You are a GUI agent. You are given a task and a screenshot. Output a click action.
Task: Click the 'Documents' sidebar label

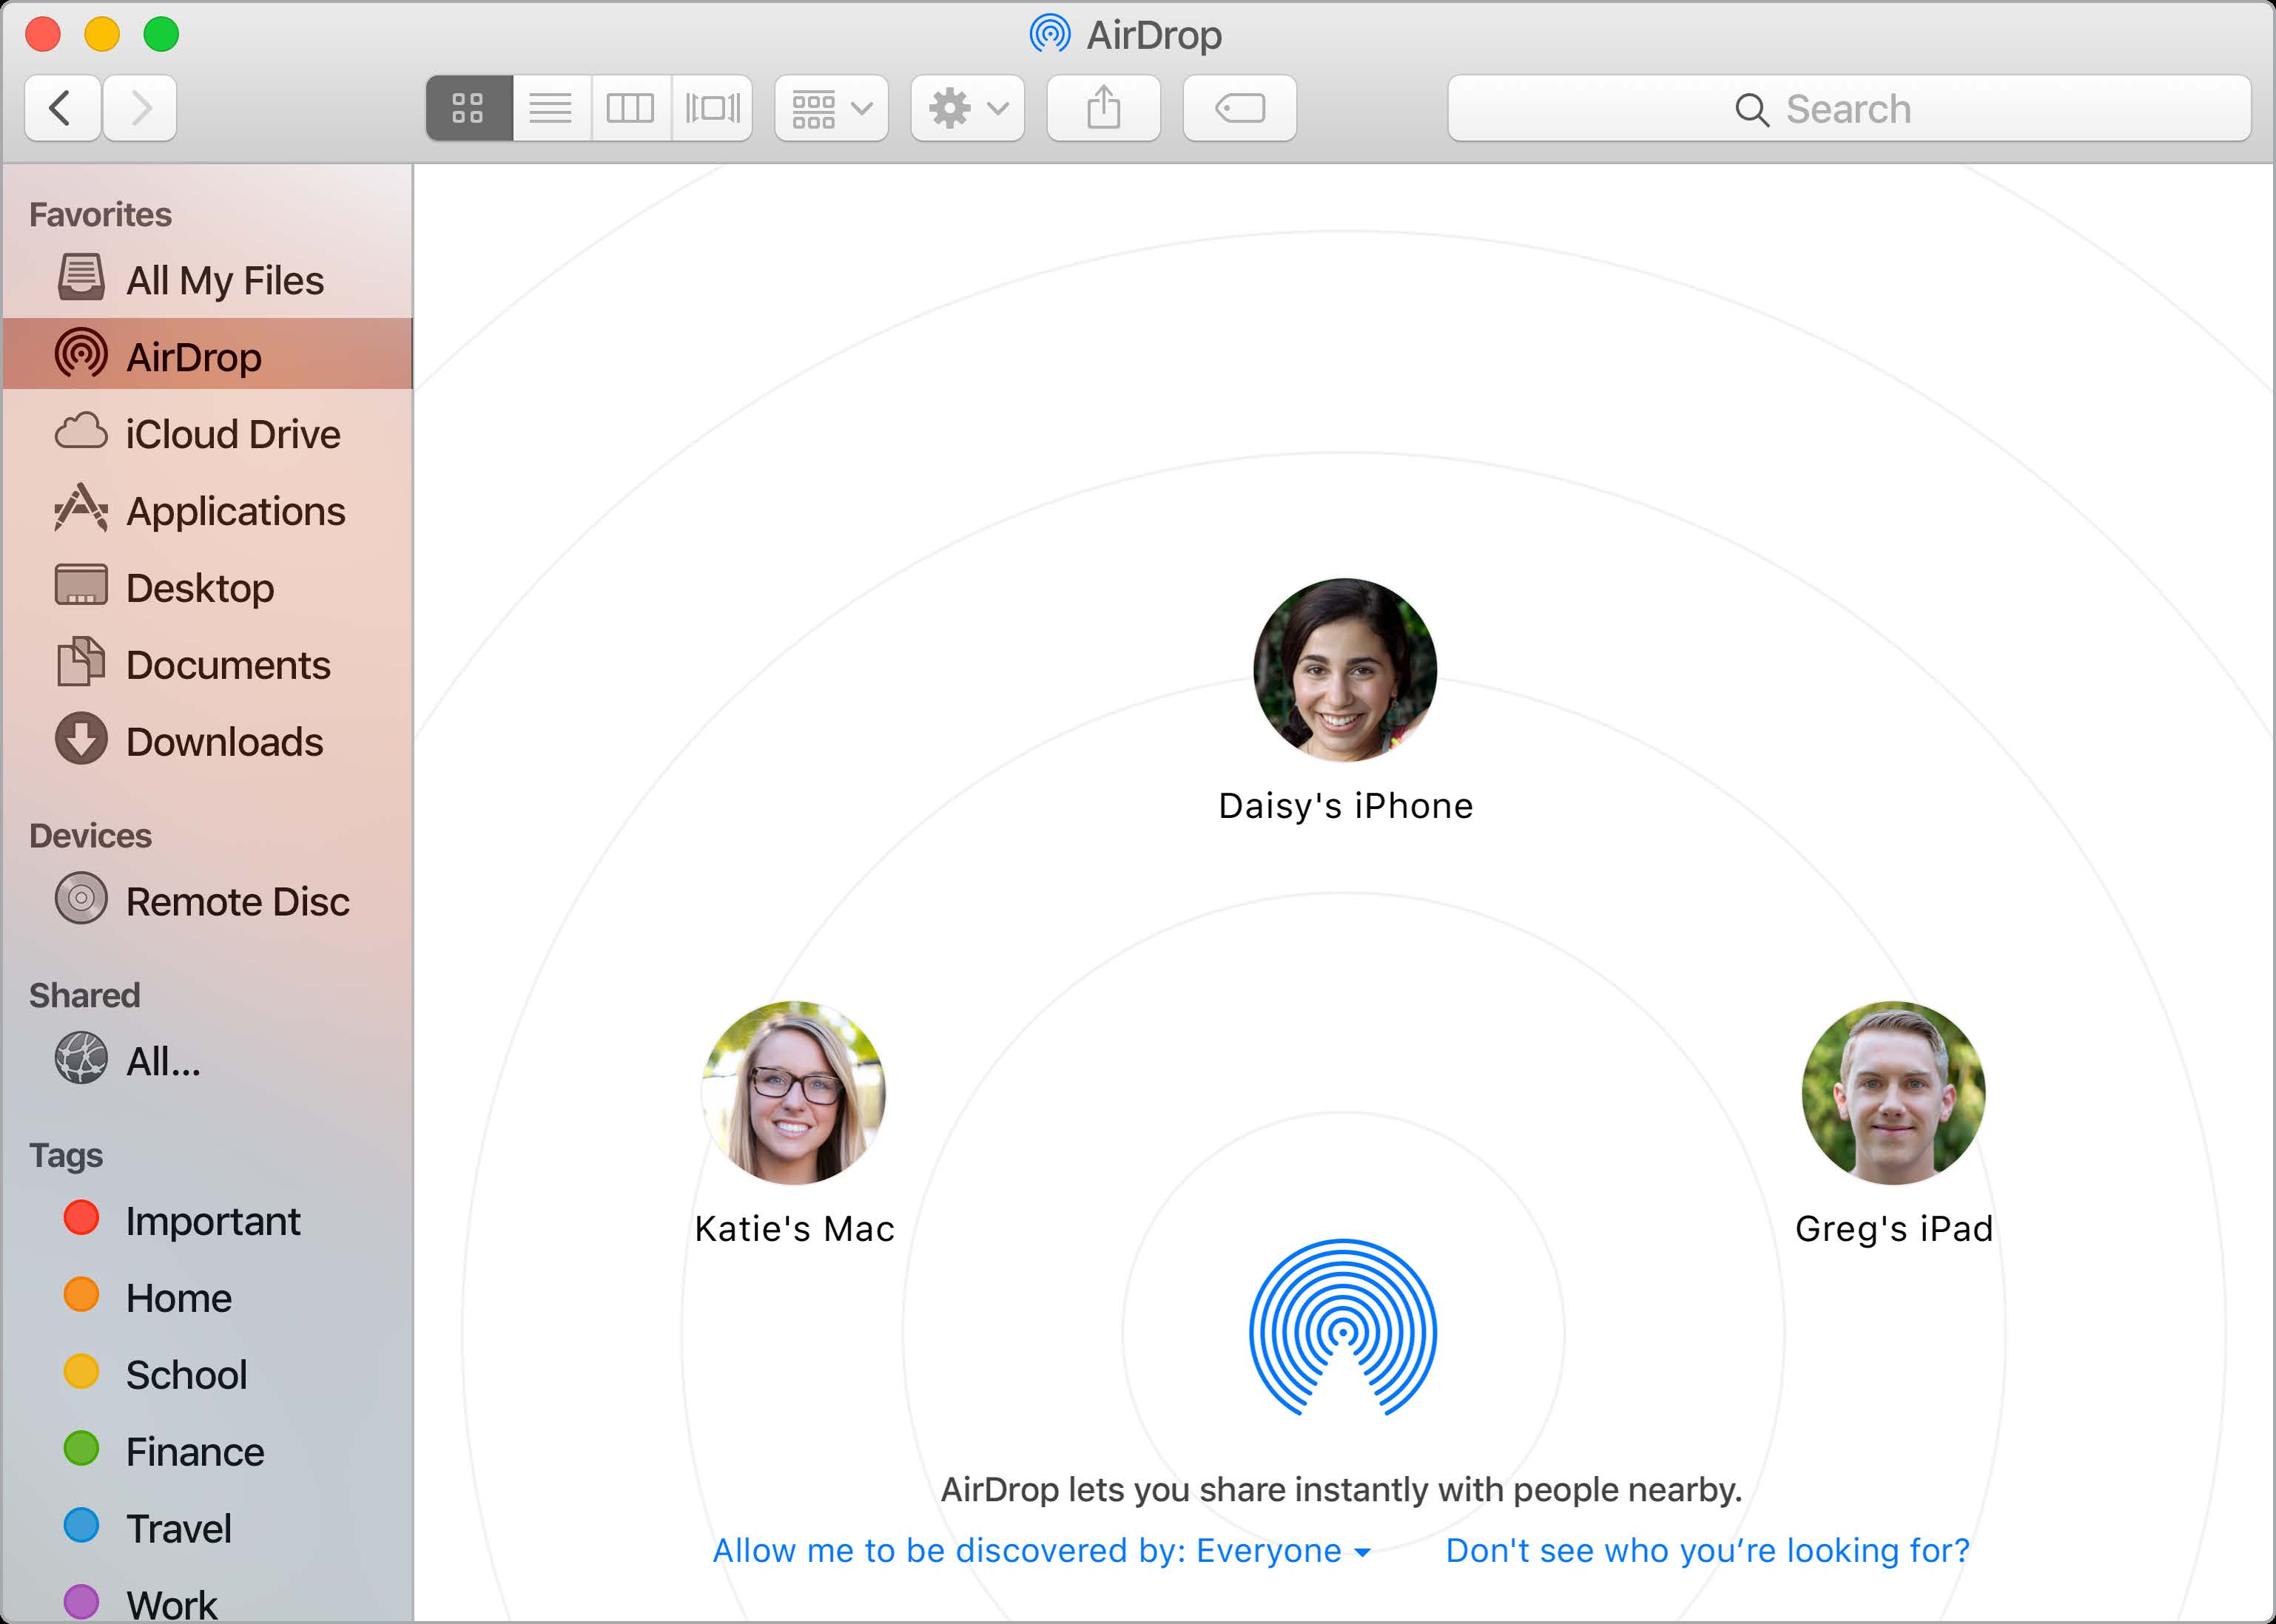[228, 665]
